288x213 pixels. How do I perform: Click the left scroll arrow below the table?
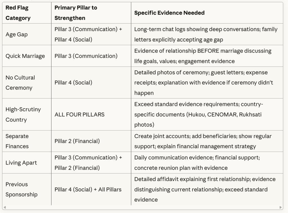point(5,207)
